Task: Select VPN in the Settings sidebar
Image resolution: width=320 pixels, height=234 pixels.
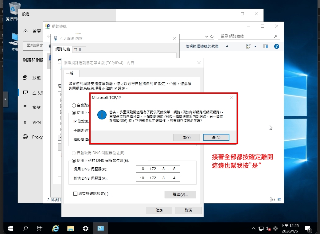Action: (37, 122)
